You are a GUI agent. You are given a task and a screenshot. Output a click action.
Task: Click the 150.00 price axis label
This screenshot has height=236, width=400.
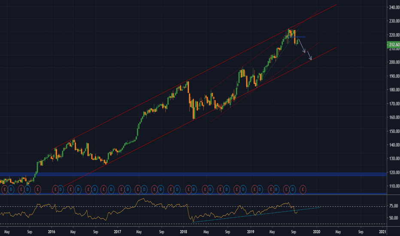click(394, 131)
